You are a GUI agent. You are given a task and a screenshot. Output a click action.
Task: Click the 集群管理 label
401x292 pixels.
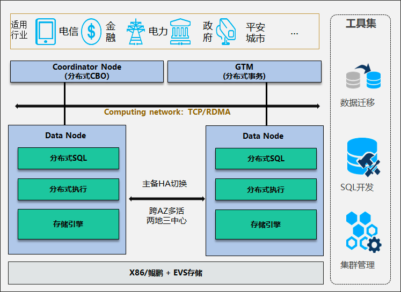coord(358,265)
